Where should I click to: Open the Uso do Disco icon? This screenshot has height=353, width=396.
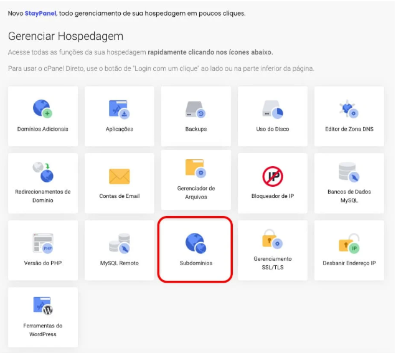coord(273,110)
